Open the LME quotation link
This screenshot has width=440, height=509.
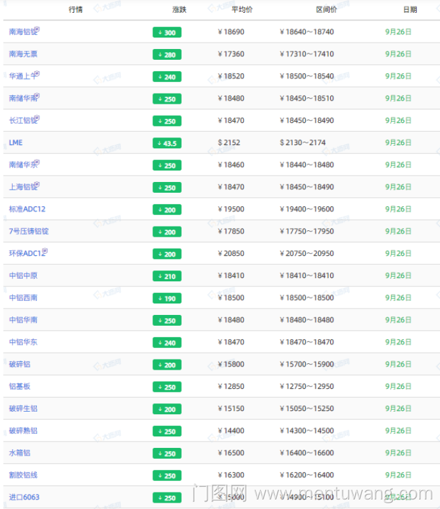click(x=16, y=143)
